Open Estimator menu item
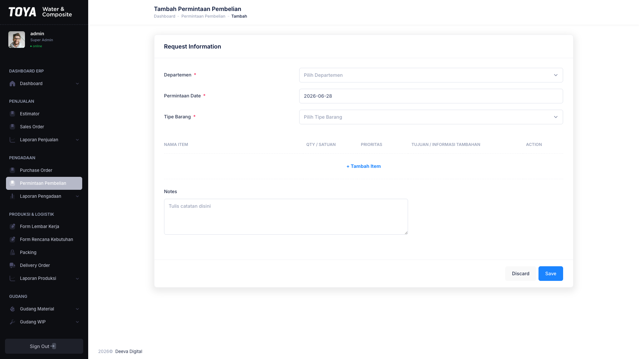Screen dimensions: 639x359 tap(44, 114)
